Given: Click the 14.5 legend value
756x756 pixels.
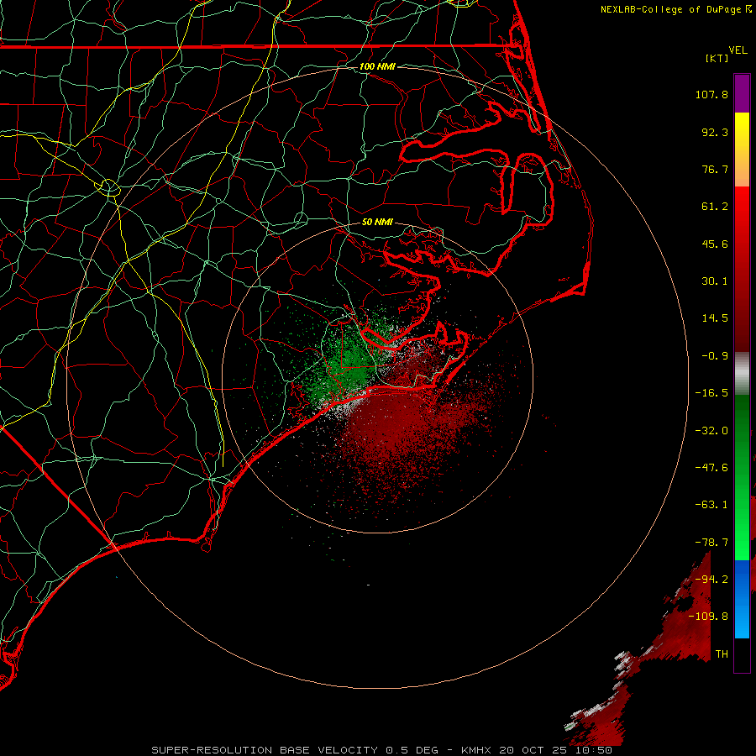Looking at the screenshot, I should click(715, 318).
